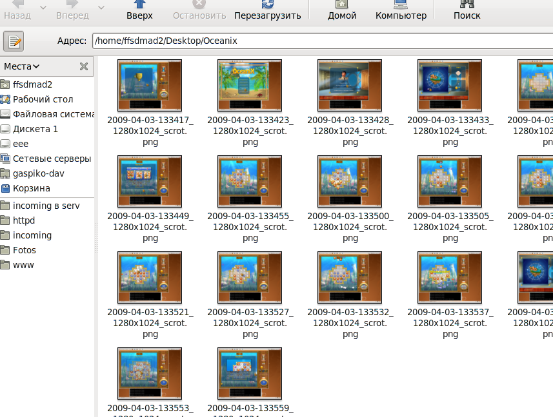Open Компьютер location
Viewport: 553px width, 417px height.
(401, 10)
